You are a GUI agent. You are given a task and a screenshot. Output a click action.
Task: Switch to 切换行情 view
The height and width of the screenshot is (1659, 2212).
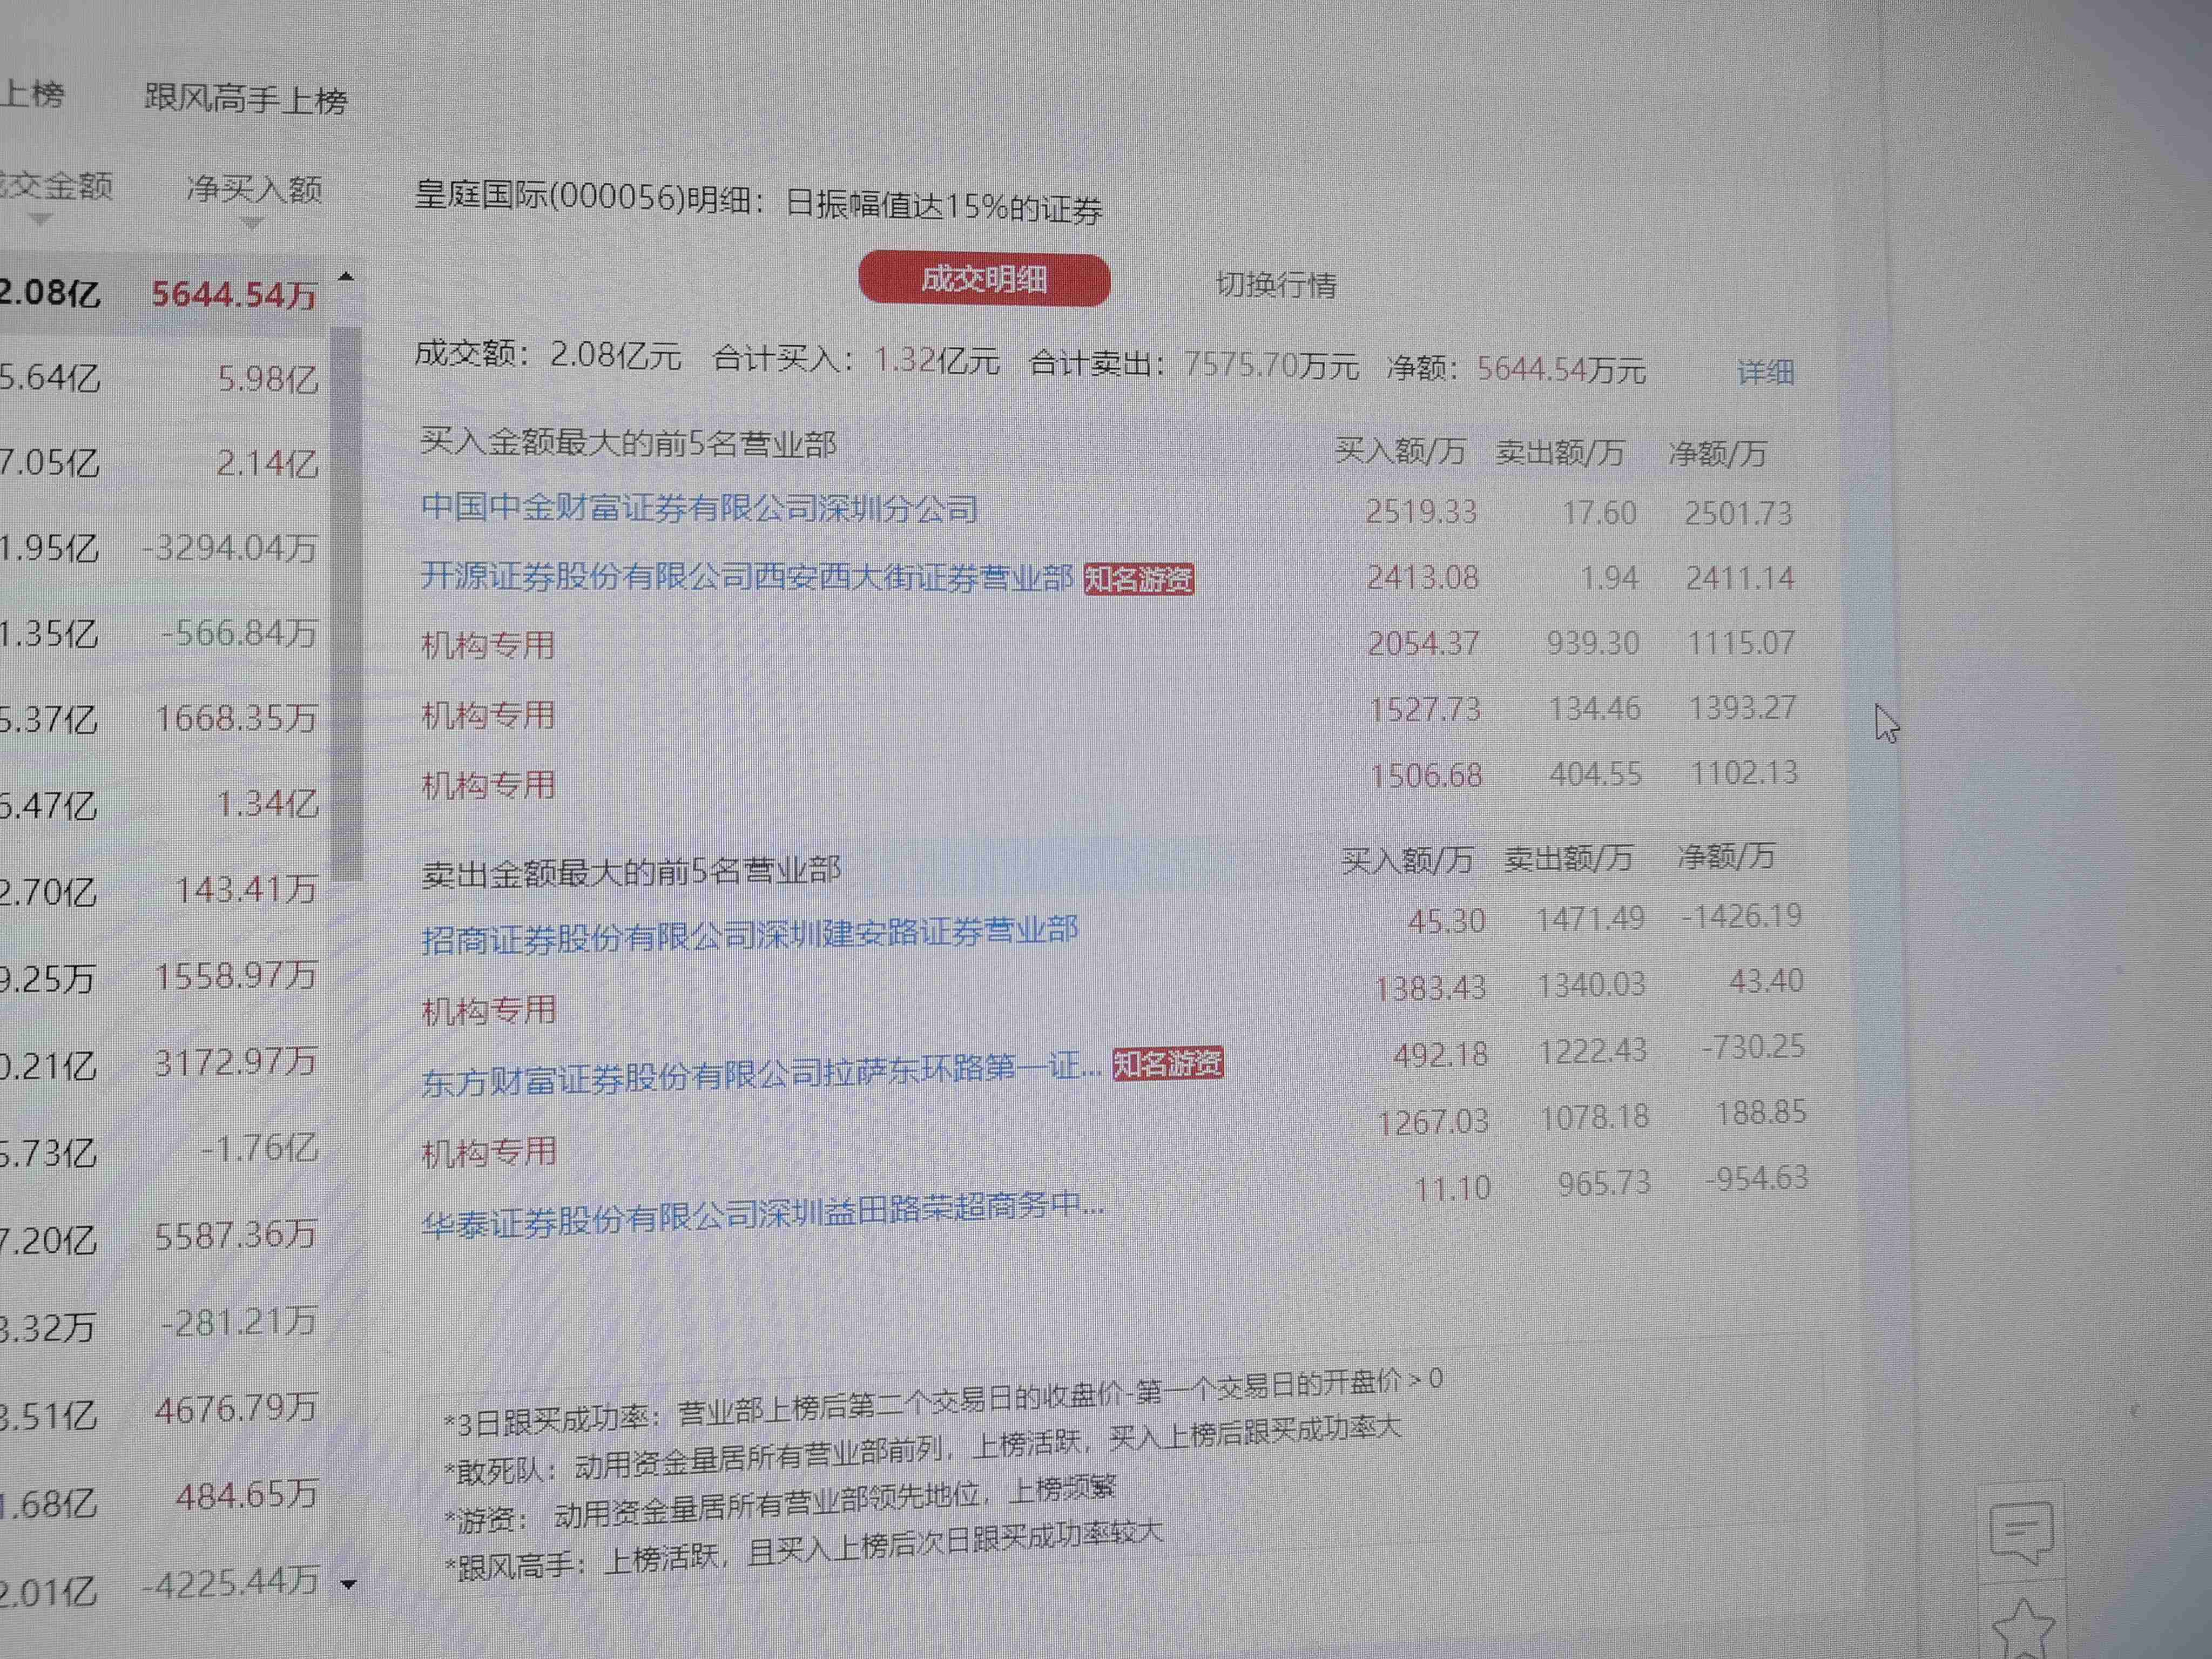coord(1276,285)
